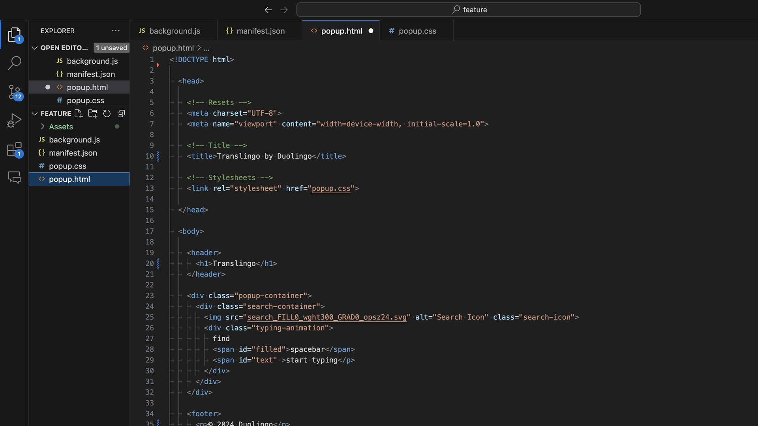The width and height of the screenshot is (758, 426).
Task: Open background.js in the FEATURE tree
Action: [79, 140]
